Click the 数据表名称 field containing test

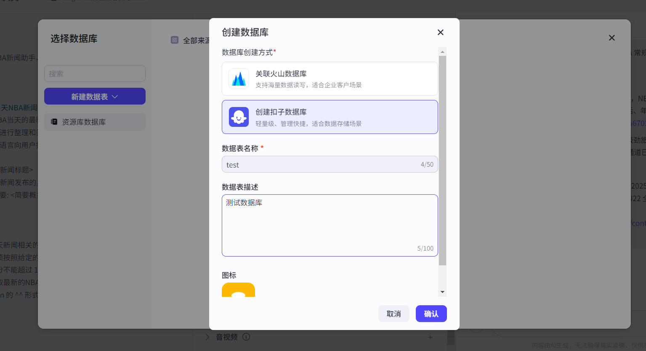pyautogui.click(x=330, y=164)
